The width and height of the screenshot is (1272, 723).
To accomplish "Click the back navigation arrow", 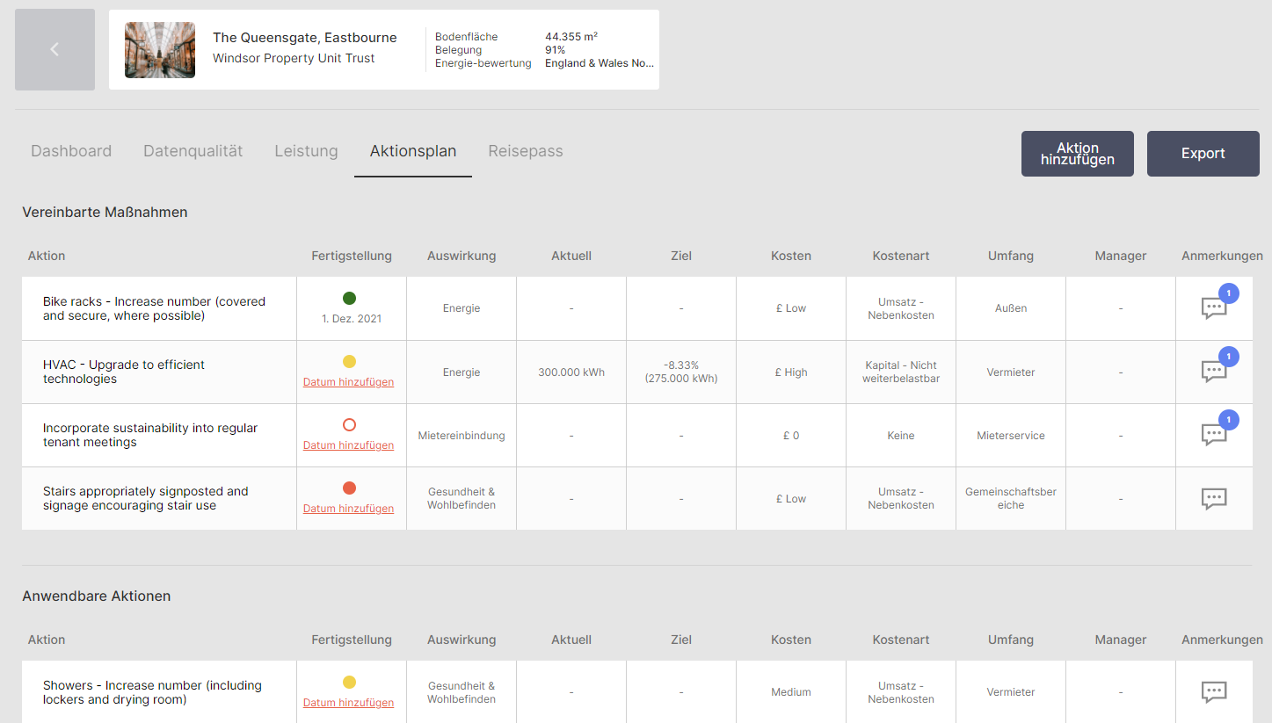I will 54,49.
